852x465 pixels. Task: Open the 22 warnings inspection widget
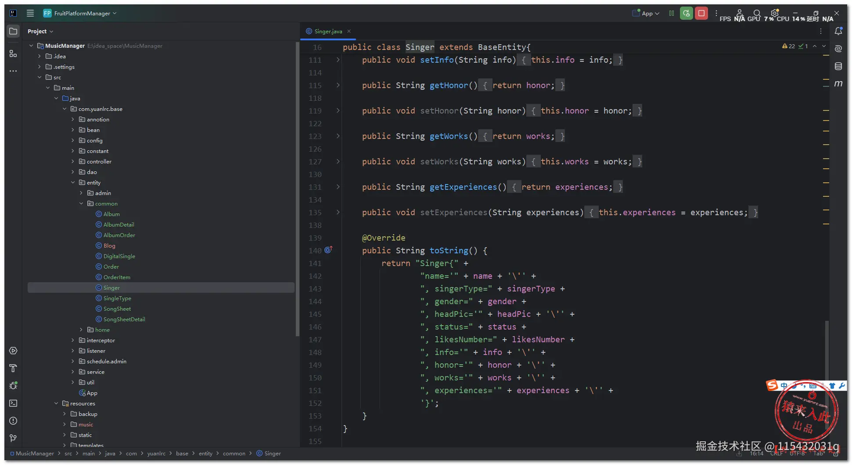[789, 46]
